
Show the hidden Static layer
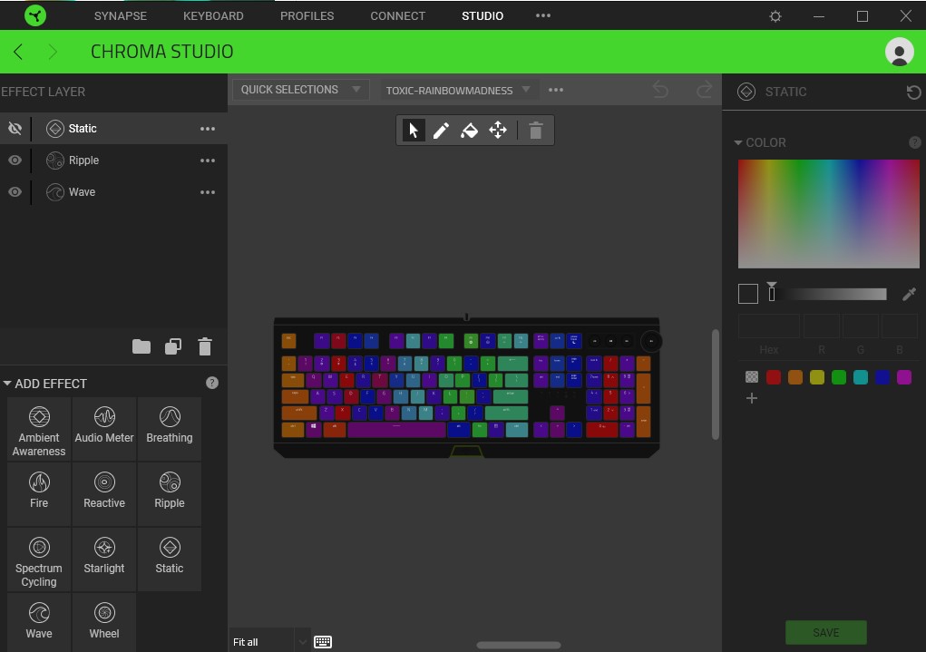click(x=15, y=128)
